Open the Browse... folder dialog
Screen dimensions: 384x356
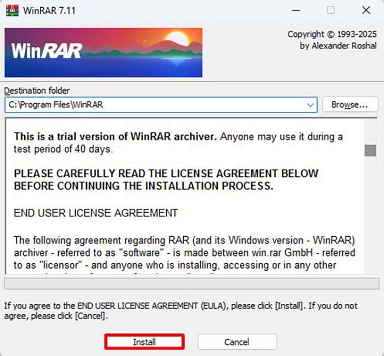tap(350, 105)
